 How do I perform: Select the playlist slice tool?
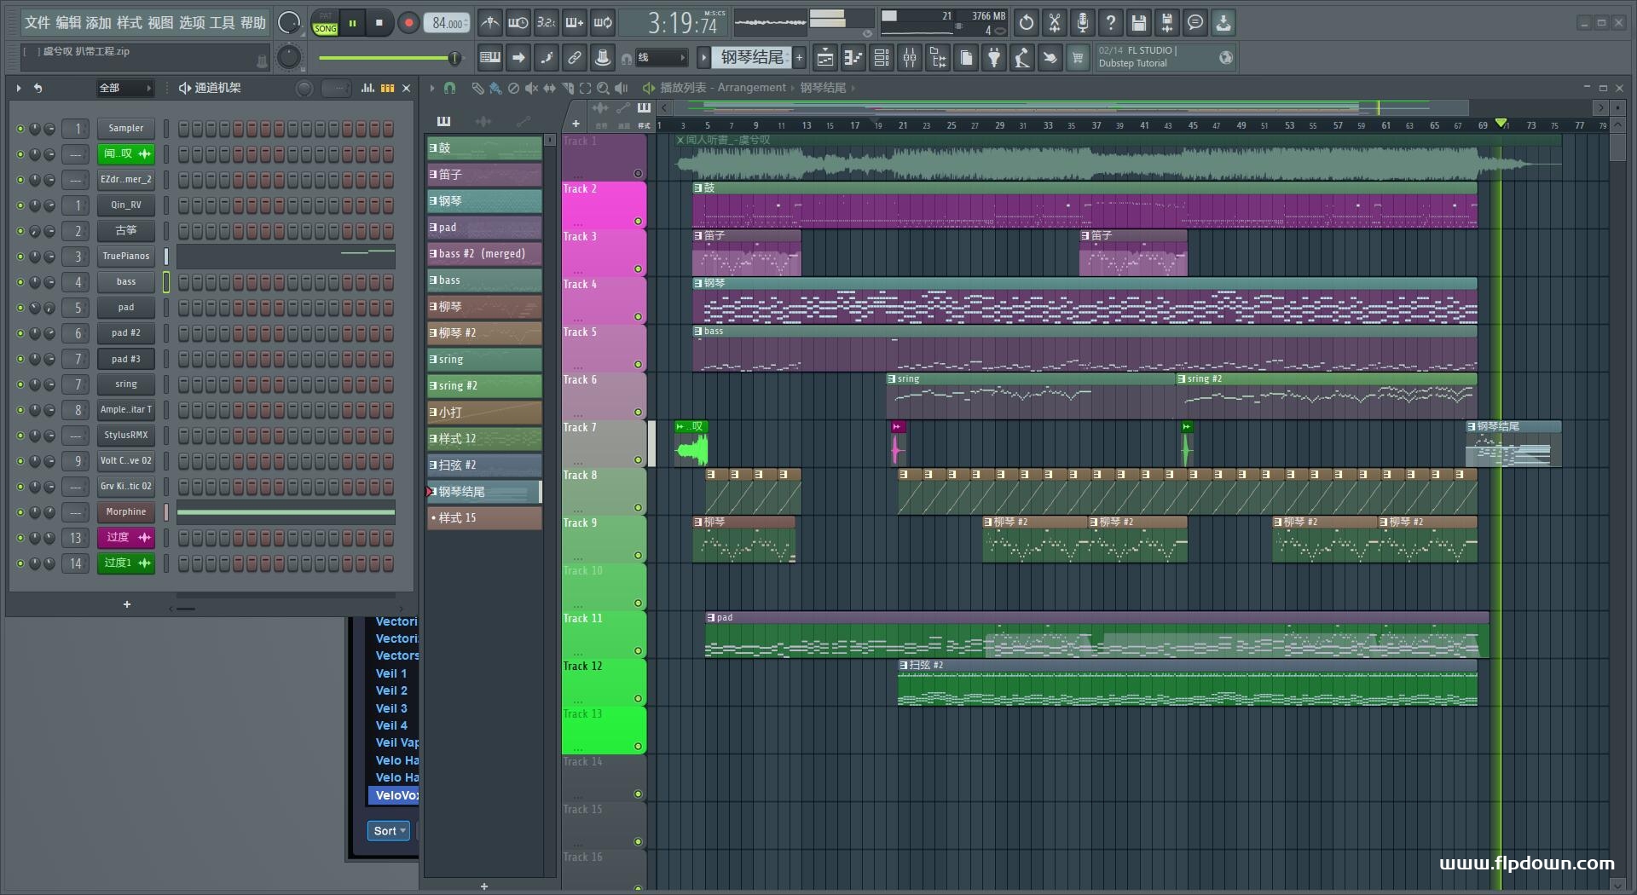[567, 88]
